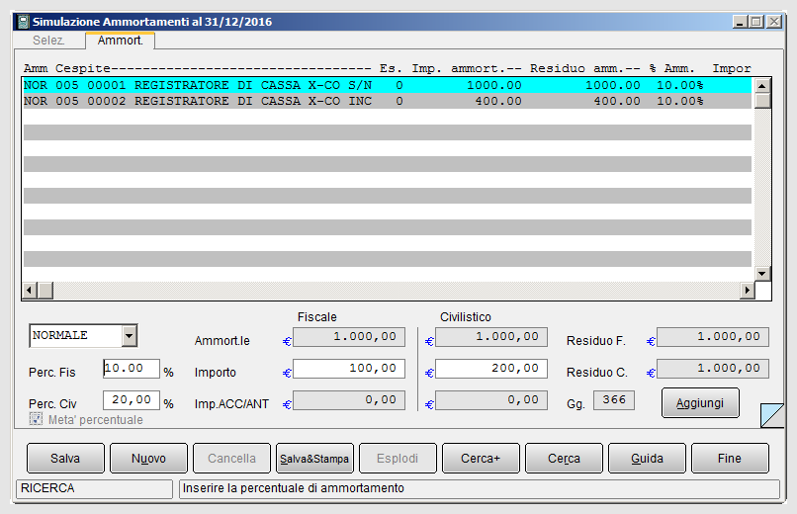Click the vertical scrollbar thumb of the list
Screen dimensions: 797x514
pyautogui.click(x=762, y=101)
